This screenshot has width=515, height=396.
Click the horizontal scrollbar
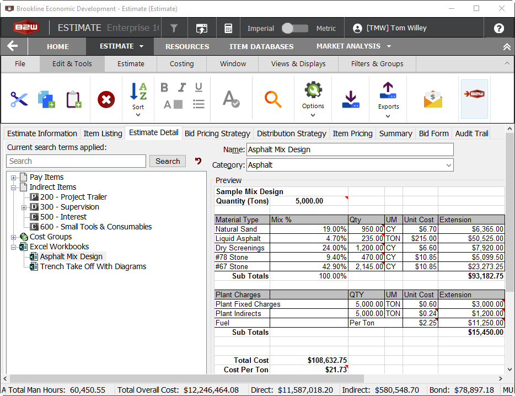[x=186, y=378]
